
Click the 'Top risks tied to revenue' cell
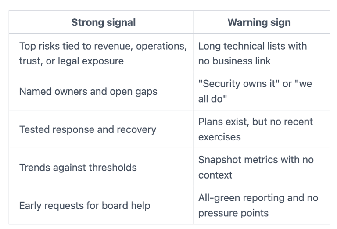[x=103, y=53]
